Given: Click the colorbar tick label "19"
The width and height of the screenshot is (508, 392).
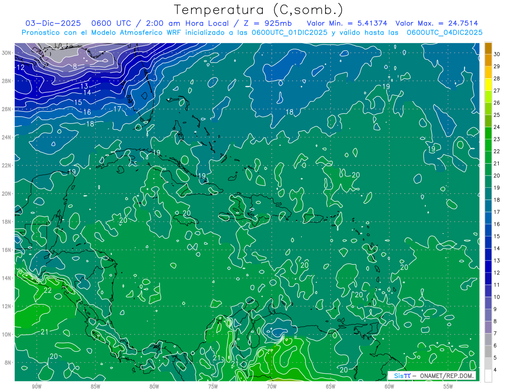Looking at the screenshot, I should 498,188.
